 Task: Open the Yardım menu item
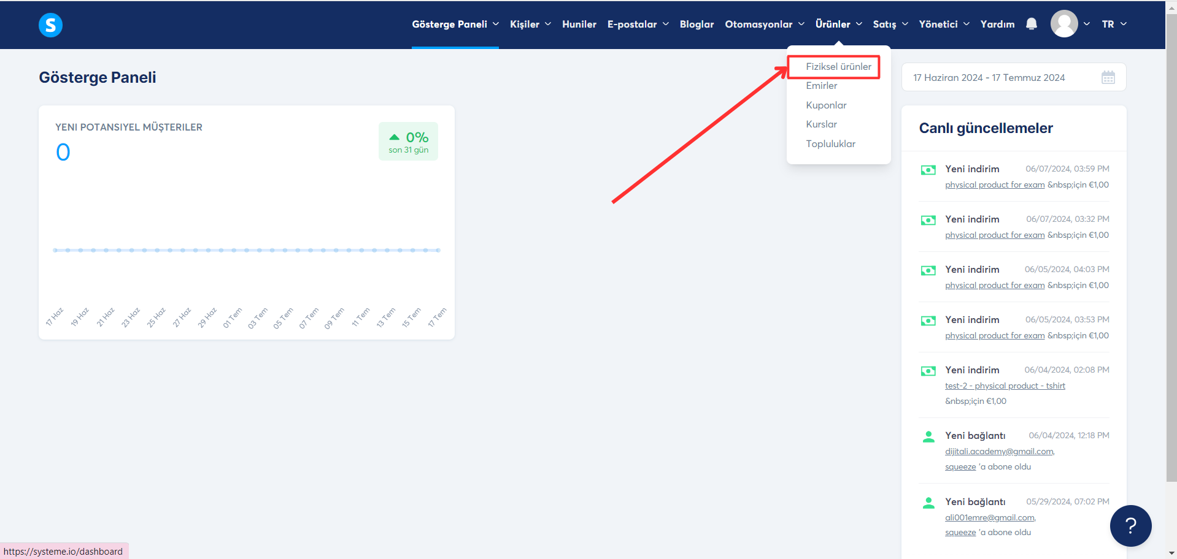tap(997, 24)
